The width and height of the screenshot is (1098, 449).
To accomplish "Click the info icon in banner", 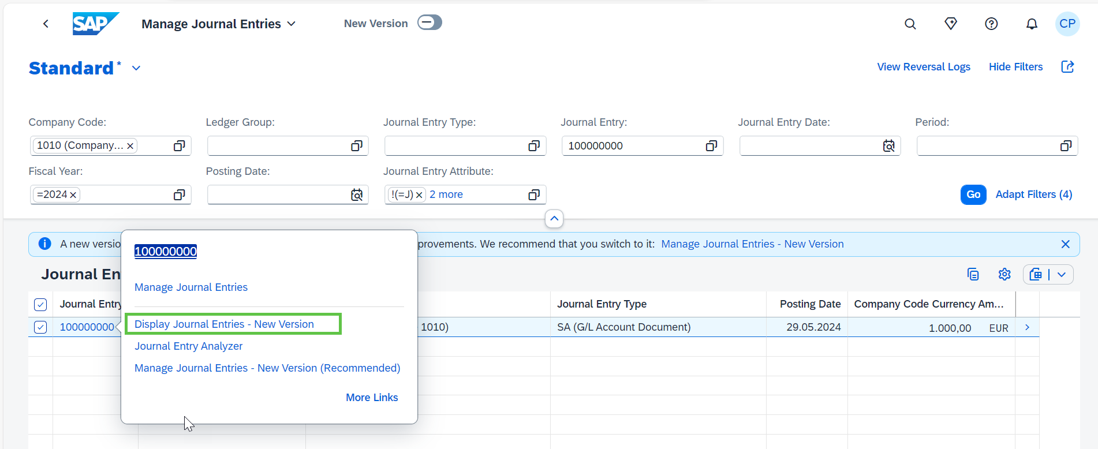I will tap(44, 244).
